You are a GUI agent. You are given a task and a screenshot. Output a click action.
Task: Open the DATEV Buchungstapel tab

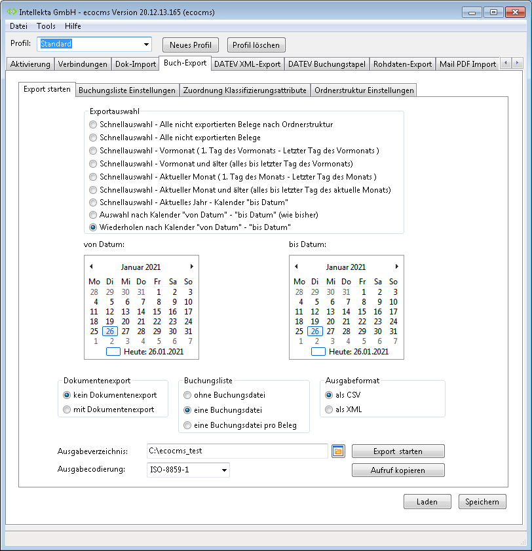click(x=327, y=64)
